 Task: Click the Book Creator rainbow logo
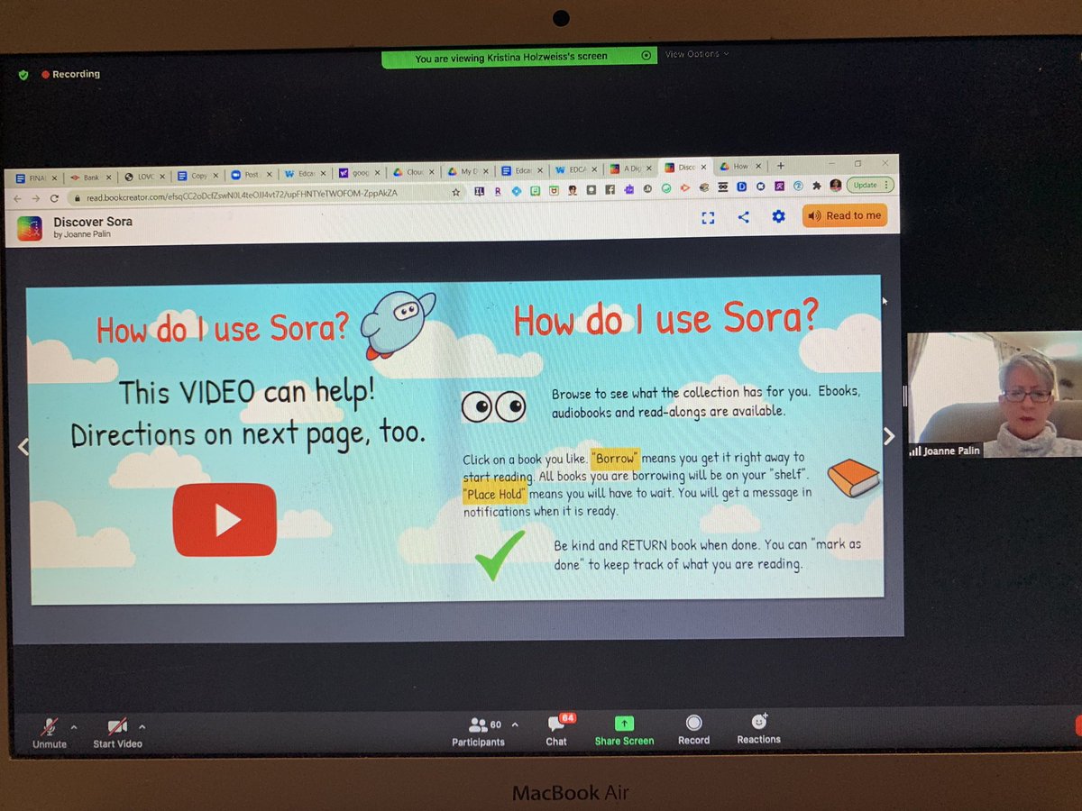(30, 228)
